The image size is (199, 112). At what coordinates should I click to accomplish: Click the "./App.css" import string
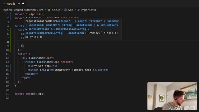click(x=35, y=14)
